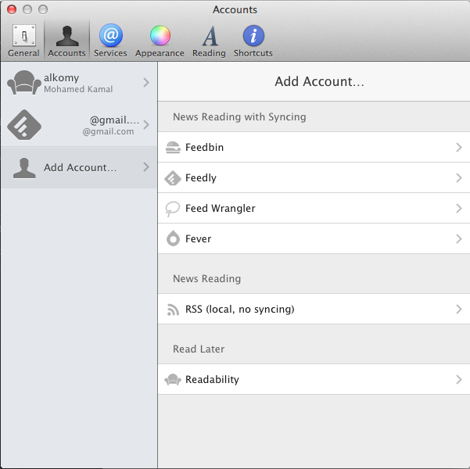Open the General preferences light switch icon
The height and width of the screenshot is (469, 470).
(x=24, y=35)
